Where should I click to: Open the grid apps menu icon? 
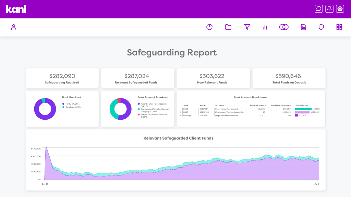[339, 27]
